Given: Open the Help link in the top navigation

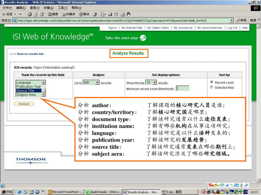Looking at the screenshot, I should tap(245, 28).
